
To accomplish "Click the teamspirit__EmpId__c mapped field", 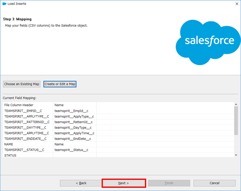I will (71, 111).
